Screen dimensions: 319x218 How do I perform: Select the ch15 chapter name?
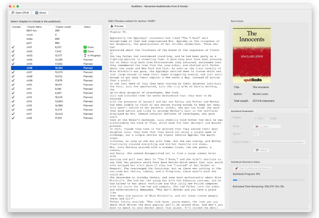coord(29,106)
